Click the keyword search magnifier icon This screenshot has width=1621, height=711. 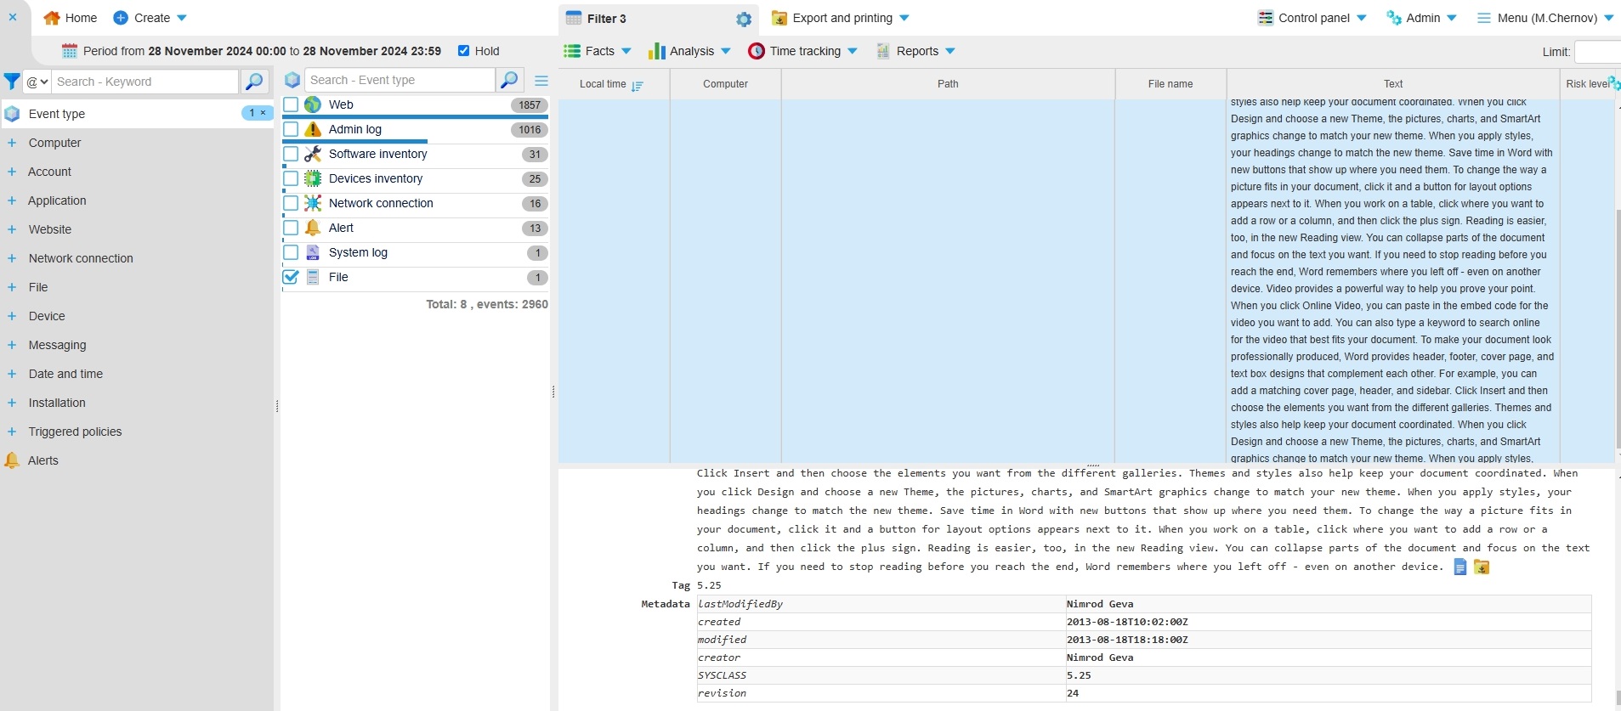tap(253, 82)
